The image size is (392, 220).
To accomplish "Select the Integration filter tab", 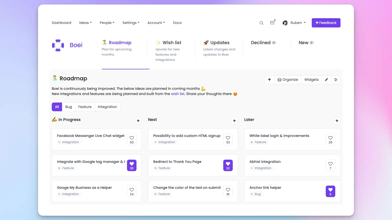I will point(107,107).
